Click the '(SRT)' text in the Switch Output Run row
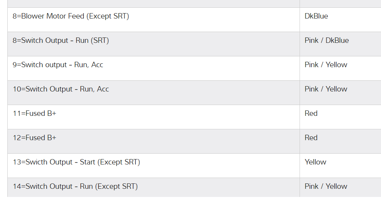Viewport: 381px width, 200px height. 100,41
